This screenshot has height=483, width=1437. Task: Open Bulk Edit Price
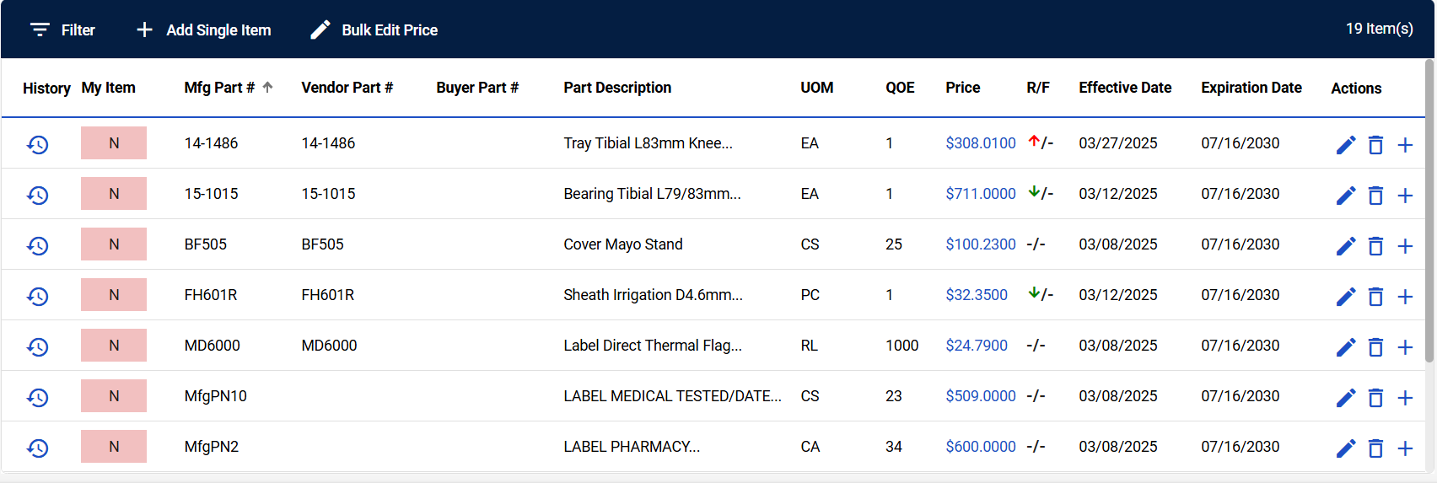click(x=374, y=30)
